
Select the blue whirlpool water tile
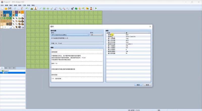coord(10,15)
